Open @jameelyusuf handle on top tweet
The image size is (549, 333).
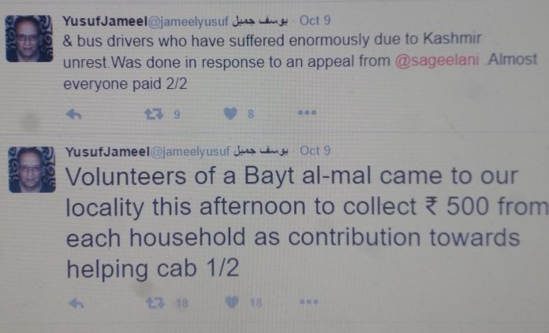(x=189, y=22)
